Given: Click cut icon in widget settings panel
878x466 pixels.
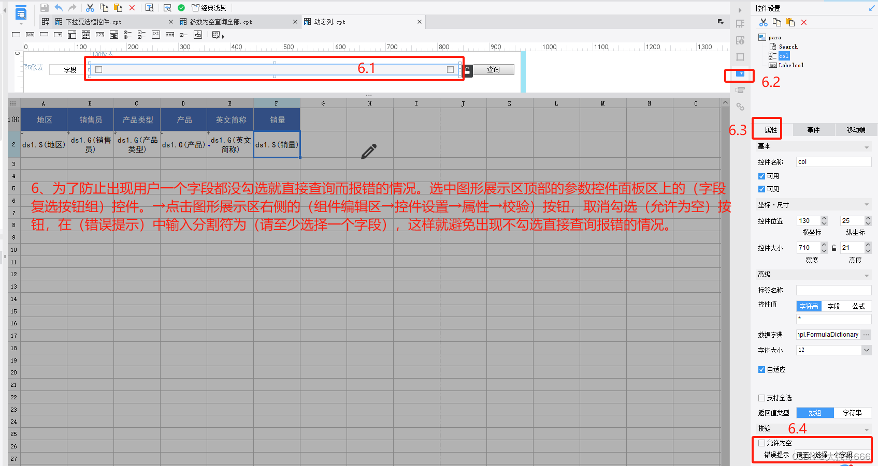Looking at the screenshot, I should pyautogui.click(x=764, y=22).
